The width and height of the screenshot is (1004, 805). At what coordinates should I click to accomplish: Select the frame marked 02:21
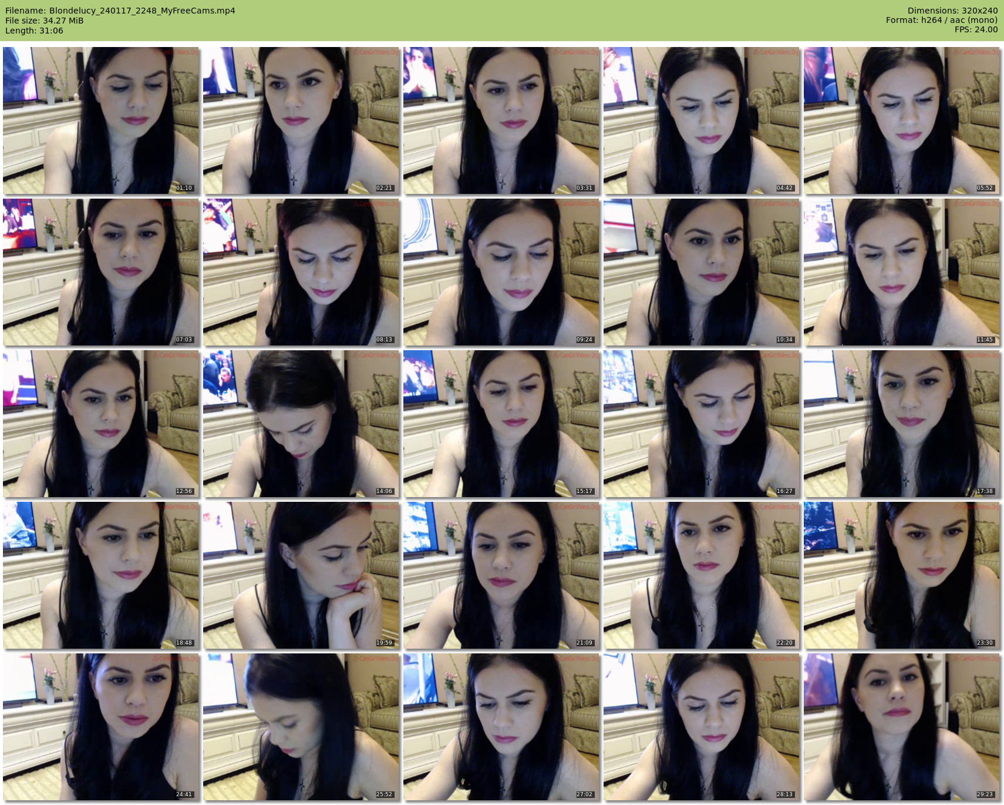(x=301, y=120)
